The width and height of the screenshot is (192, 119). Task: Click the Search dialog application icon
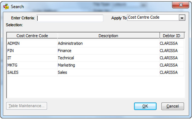pyautogui.click(x=6, y=6)
